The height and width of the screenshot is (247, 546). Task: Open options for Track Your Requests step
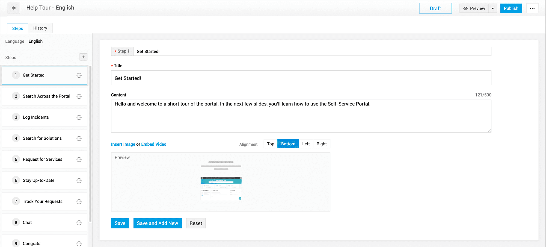click(x=79, y=202)
